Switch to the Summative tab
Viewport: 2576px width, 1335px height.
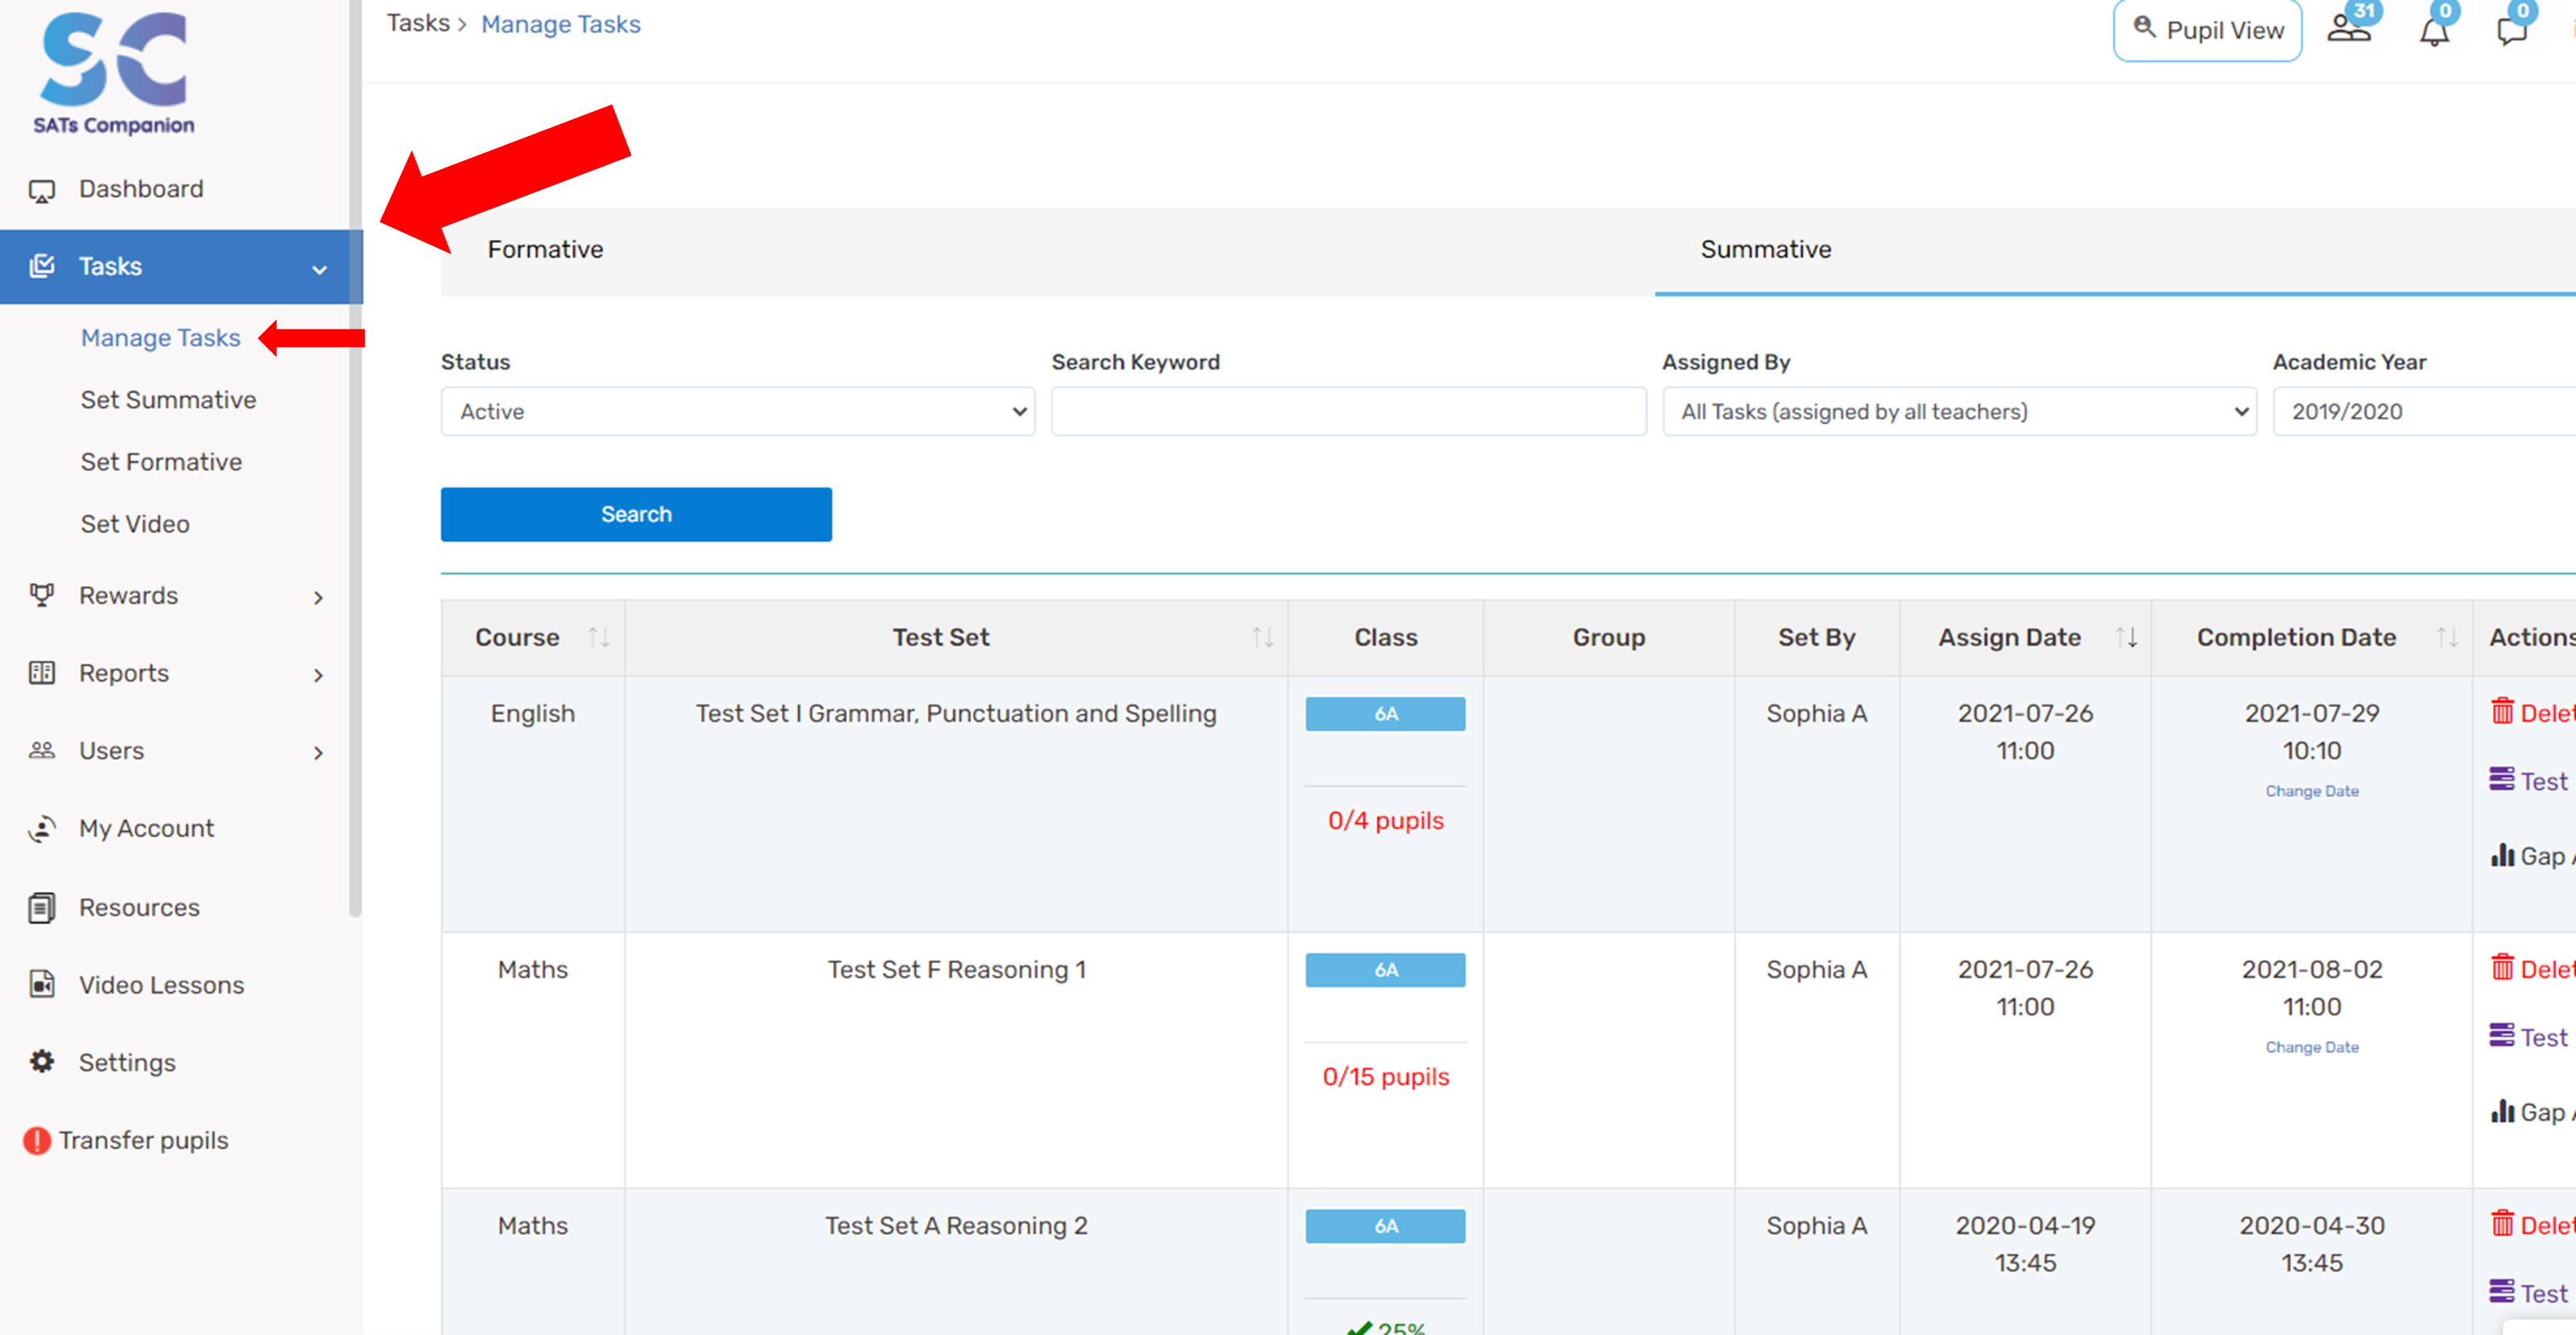[x=1766, y=249]
